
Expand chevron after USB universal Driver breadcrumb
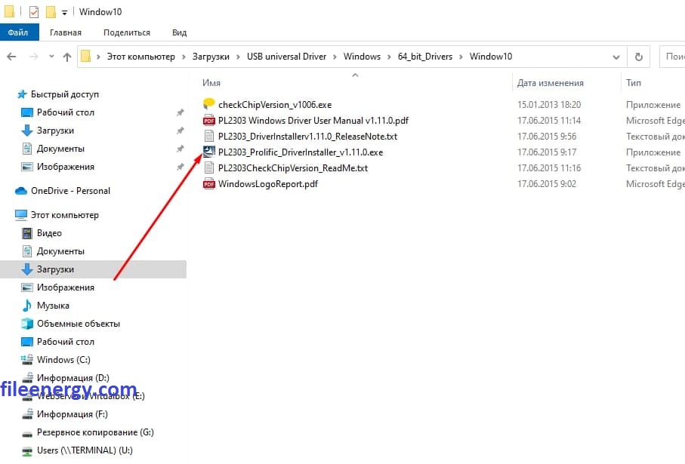click(335, 57)
